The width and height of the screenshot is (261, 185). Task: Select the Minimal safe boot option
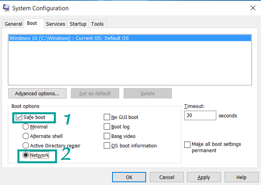[x=26, y=127]
